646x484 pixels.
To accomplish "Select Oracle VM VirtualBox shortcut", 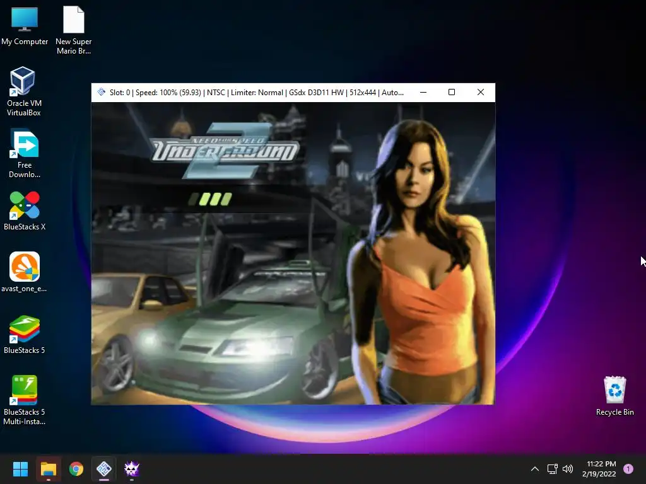I will (24, 91).
